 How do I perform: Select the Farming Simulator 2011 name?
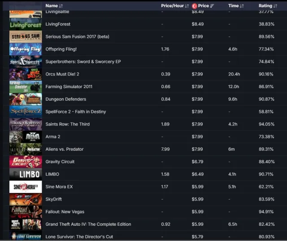click(69, 87)
